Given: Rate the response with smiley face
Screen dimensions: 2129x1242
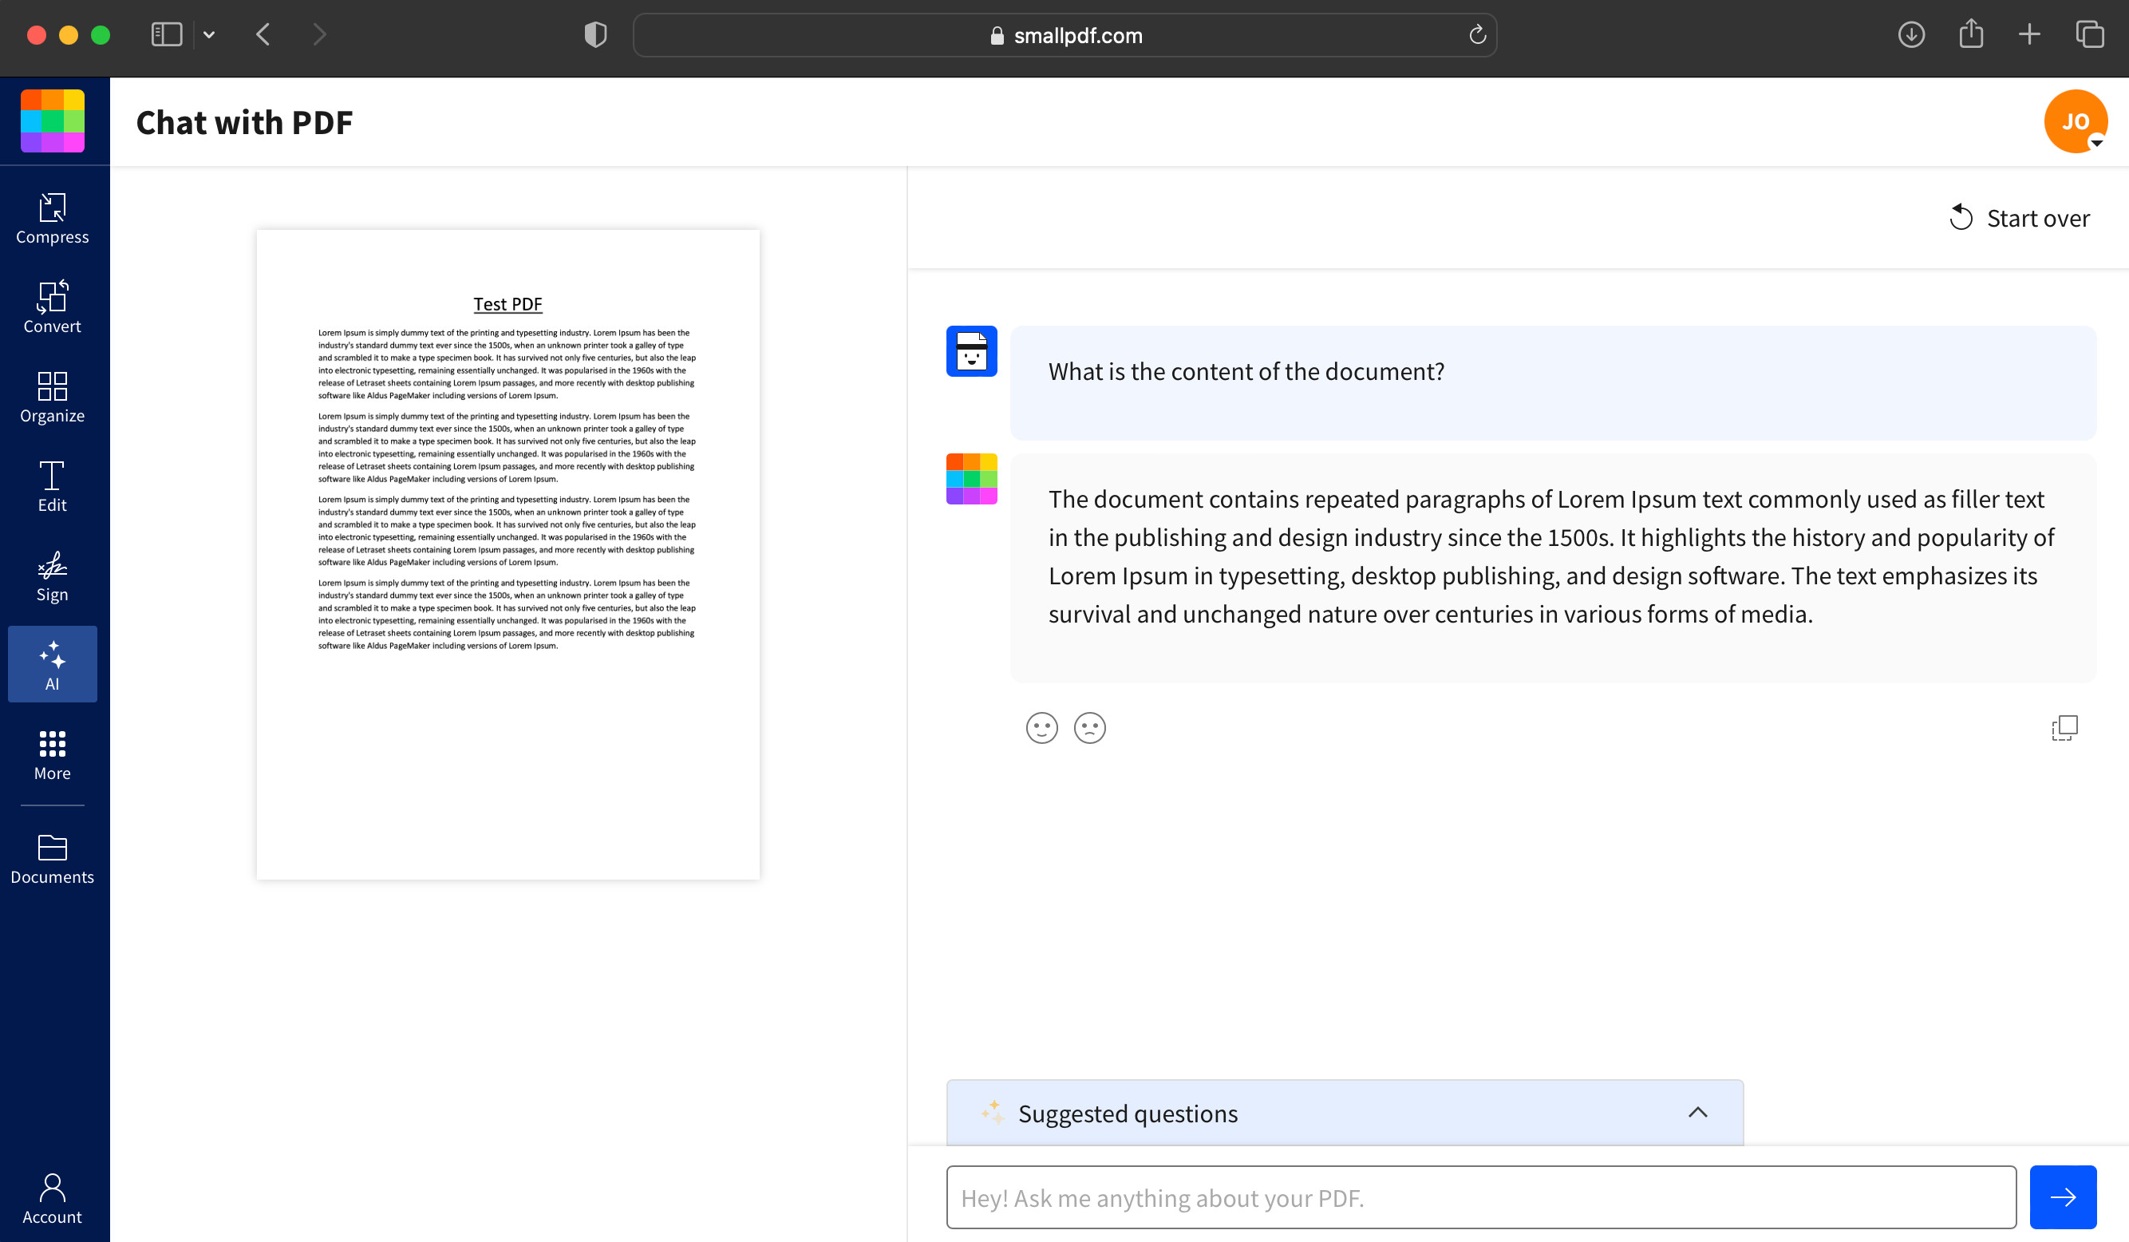Looking at the screenshot, I should (1041, 727).
